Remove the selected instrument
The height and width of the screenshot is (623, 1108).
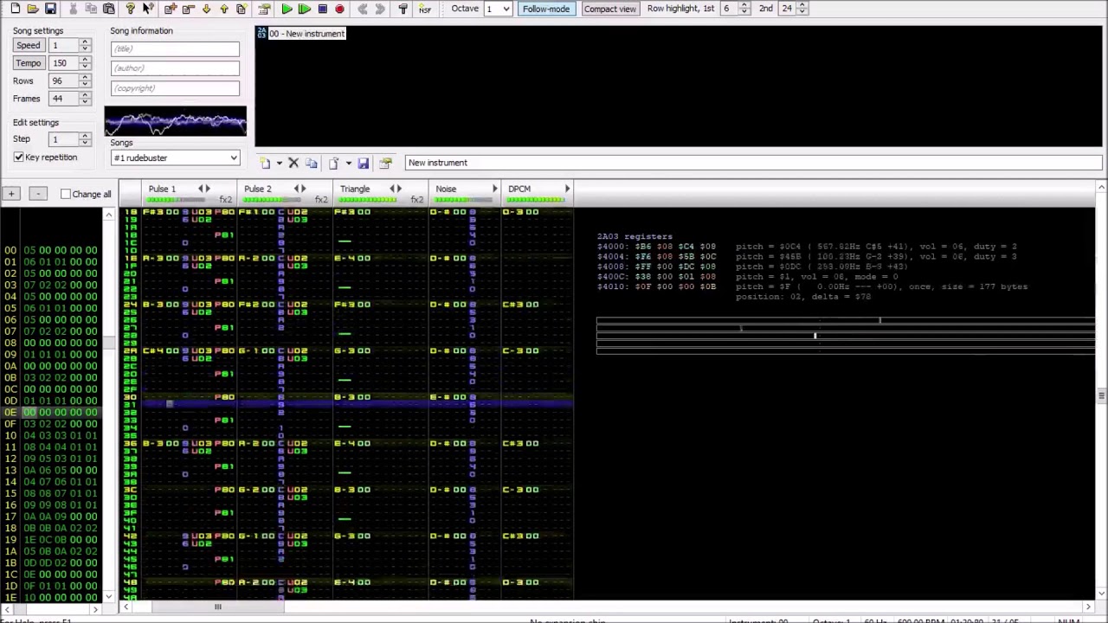coord(293,163)
